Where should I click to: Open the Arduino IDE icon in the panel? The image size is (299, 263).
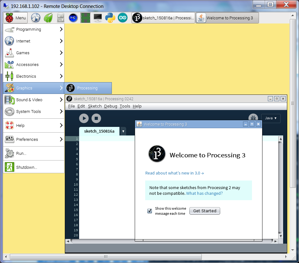tap(123, 18)
